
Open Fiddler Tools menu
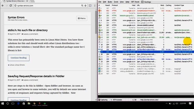[x=116, y=2]
